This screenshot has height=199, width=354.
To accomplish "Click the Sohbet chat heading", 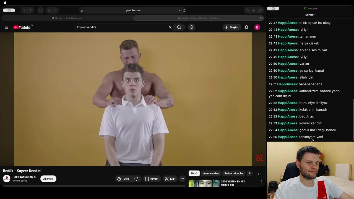I will pos(310,15).
